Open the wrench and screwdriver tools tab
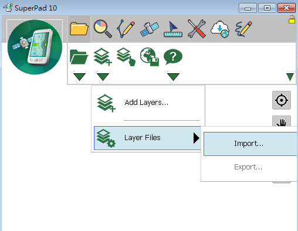Image resolution: width=298 pixels, height=231 pixels. coord(197,29)
